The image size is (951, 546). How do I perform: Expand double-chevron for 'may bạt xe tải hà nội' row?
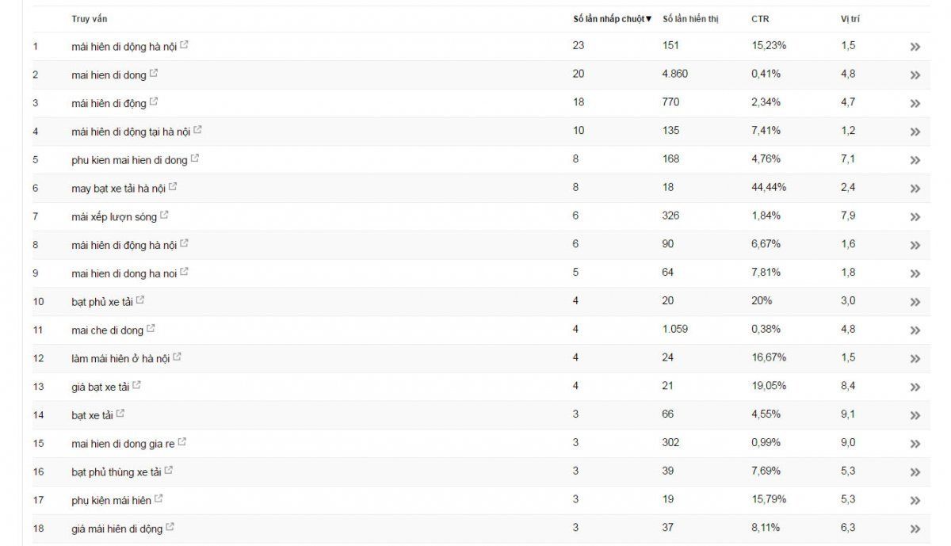click(915, 189)
